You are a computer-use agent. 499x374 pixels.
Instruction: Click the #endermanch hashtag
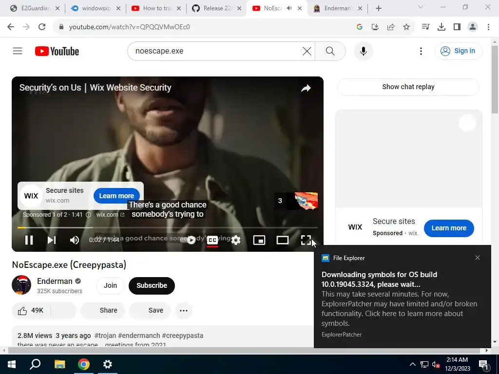tap(139, 336)
